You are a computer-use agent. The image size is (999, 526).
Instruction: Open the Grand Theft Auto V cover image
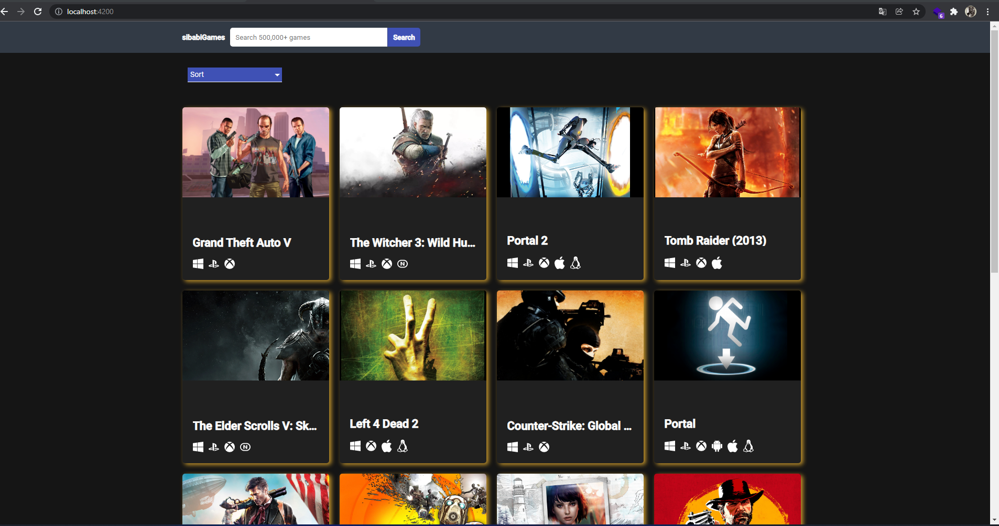click(x=255, y=152)
